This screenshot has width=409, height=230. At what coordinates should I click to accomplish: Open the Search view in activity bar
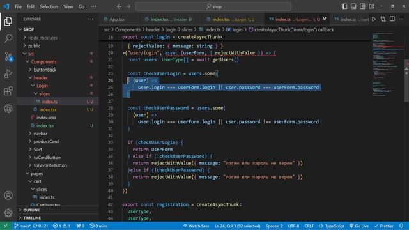8,38
